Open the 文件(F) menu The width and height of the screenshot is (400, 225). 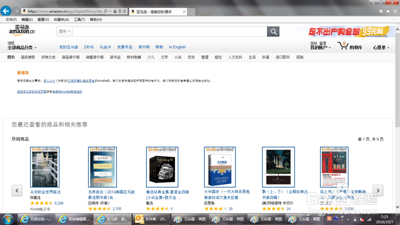coord(11,20)
